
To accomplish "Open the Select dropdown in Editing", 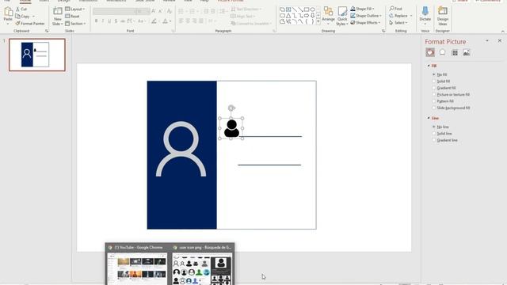I will 398,23.
